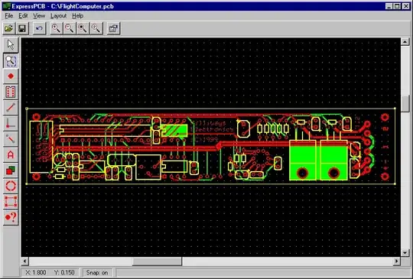Click the Y: 0.150 coordinate readout
Viewport: 413px width, 279px height.
point(64,273)
